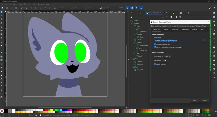
Task: Switch to Threads tab
Action: point(194,30)
